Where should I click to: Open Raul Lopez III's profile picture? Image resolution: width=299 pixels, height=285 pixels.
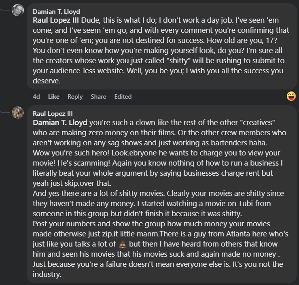pos(18,113)
